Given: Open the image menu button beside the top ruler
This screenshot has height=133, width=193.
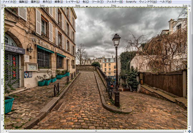Looking at the screenshot, I should pyautogui.click(x=3, y=5).
